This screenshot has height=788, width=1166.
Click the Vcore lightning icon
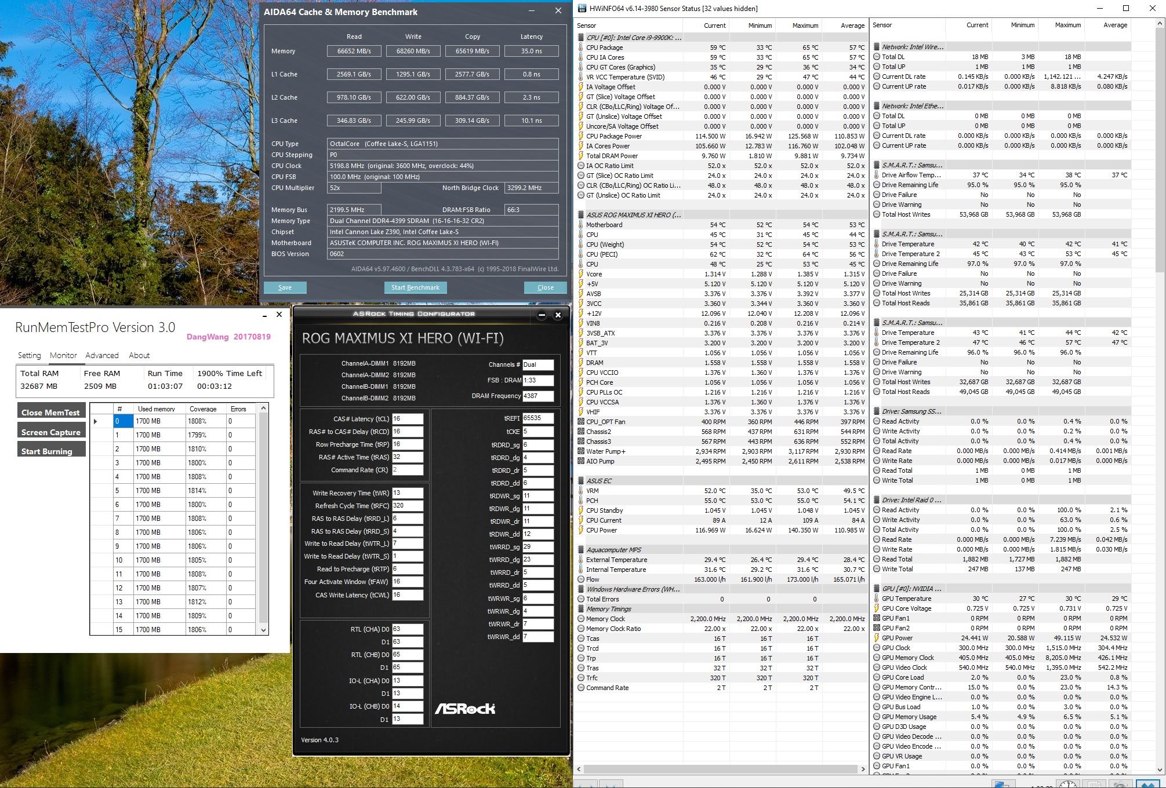click(x=581, y=274)
